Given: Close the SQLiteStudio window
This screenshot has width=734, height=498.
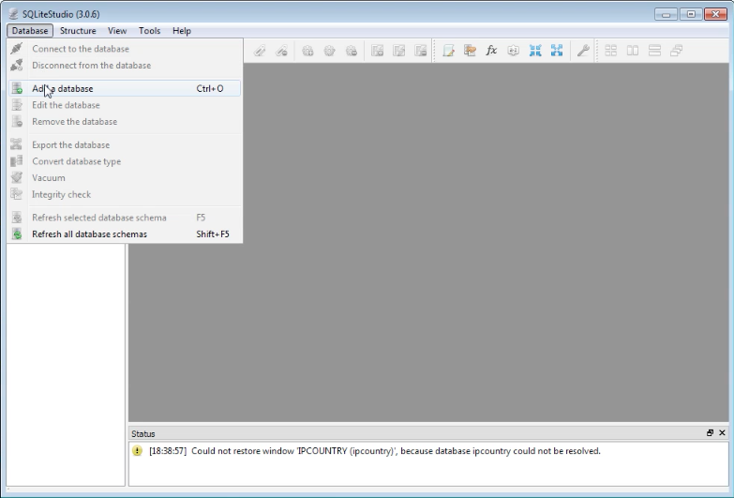Looking at the screenshot, I should 715,14.
